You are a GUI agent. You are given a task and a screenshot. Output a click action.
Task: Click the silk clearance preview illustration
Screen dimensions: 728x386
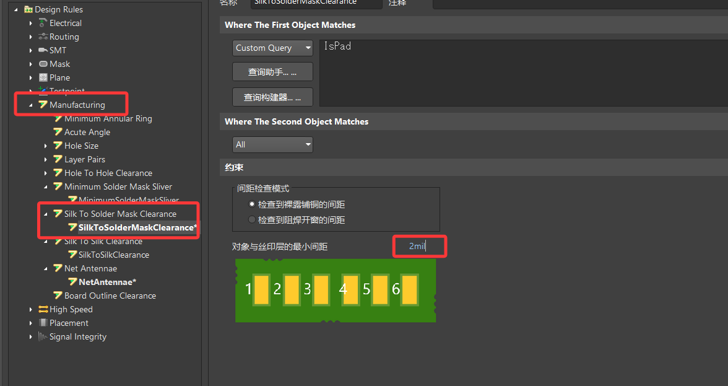click(336, 291)
